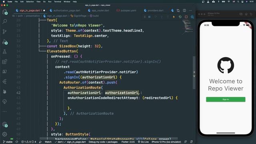
Task: Open the sign_in_page.dart tab
Action: 30,10
